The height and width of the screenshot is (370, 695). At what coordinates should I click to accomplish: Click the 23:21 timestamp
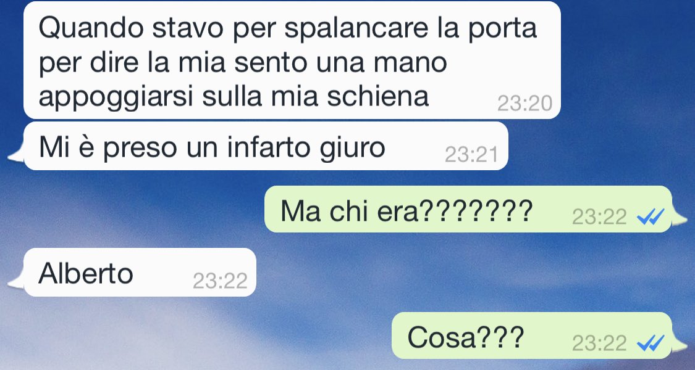(471, 155)
